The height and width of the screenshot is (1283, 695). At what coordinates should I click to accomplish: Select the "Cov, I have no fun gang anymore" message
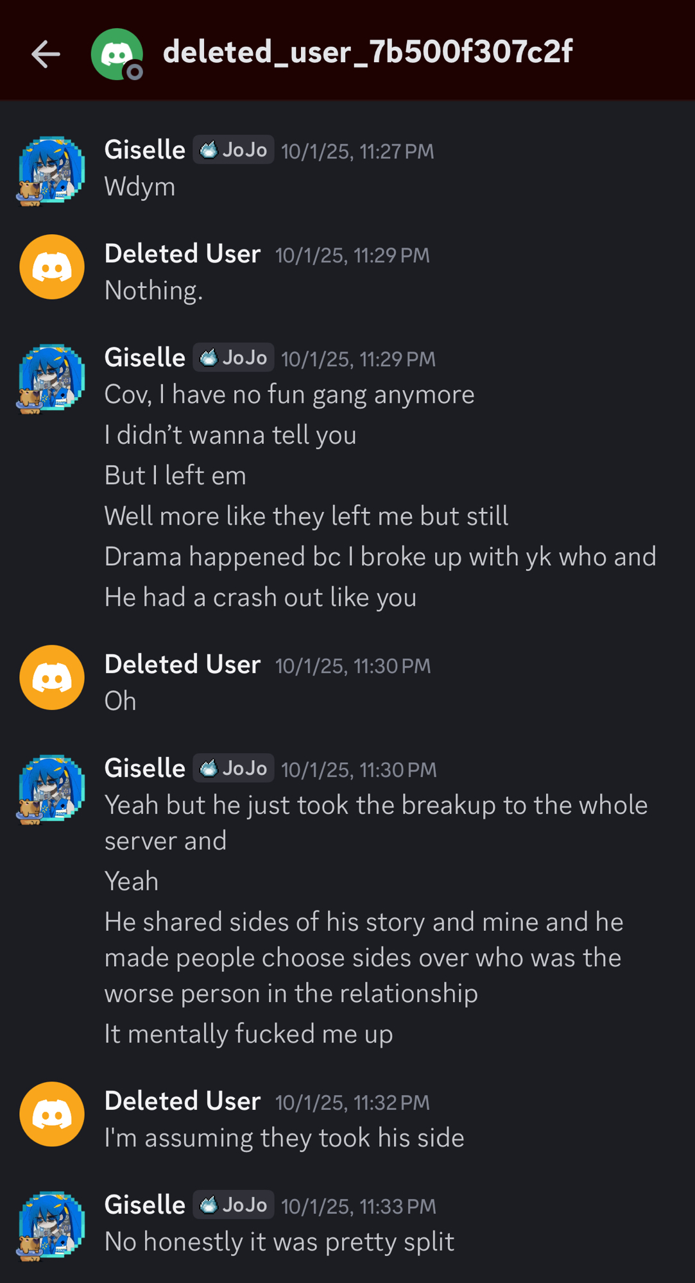[x=289, y=395]
